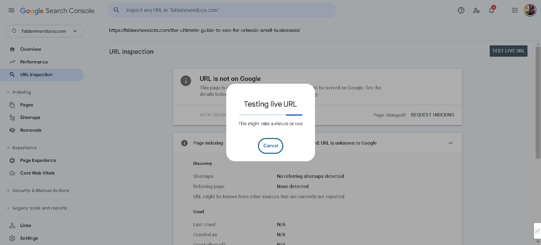
Task: Open the hamburger main menu
Action: pos(11,10)
